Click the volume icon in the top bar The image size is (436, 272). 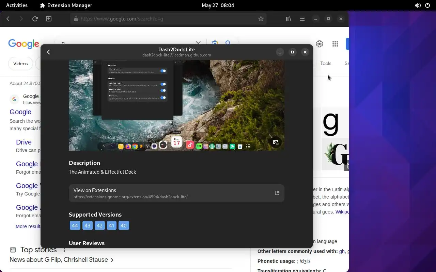418,5
